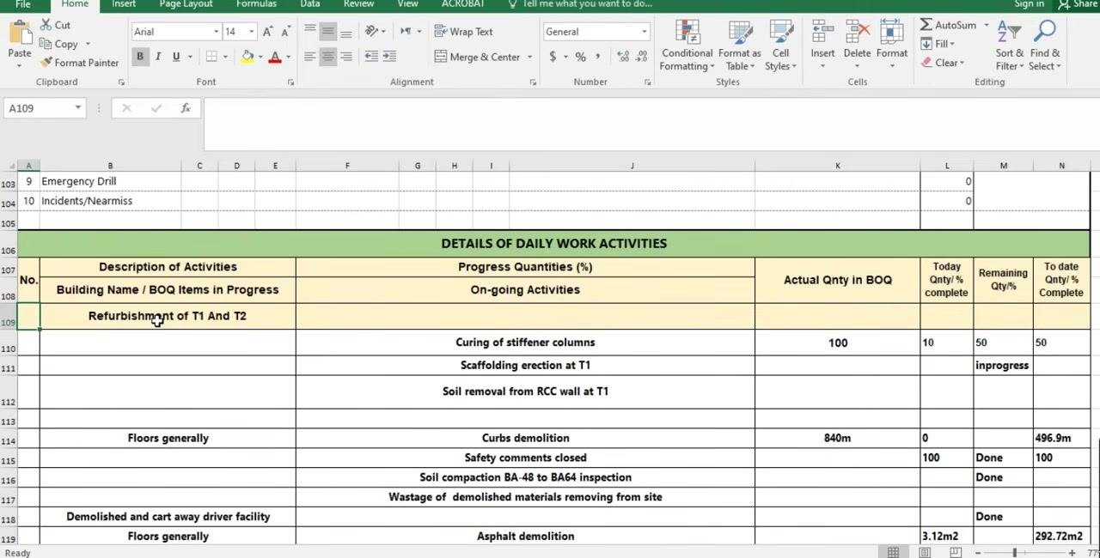Switch to the Insert tab
The image size is (1100, 558).
pos(124,4)
